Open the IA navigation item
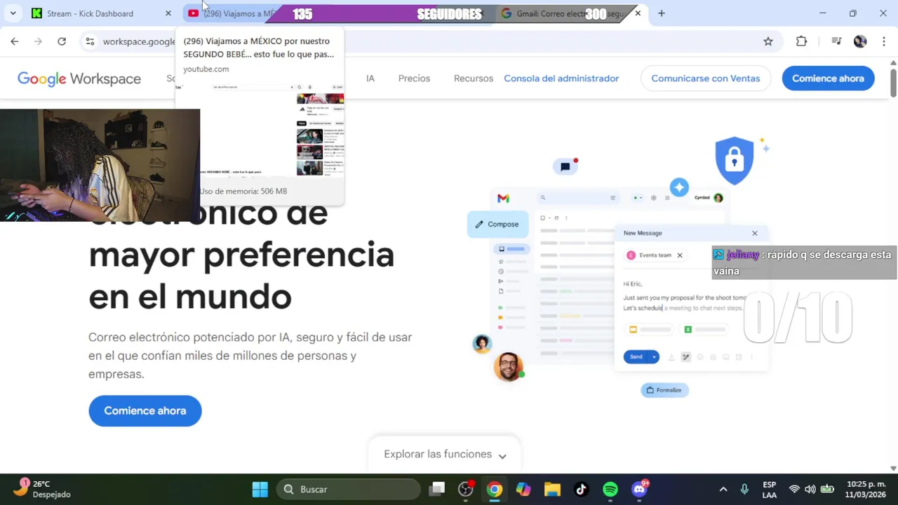The width and height of the screenshot is (898, 505). [370, 79]
